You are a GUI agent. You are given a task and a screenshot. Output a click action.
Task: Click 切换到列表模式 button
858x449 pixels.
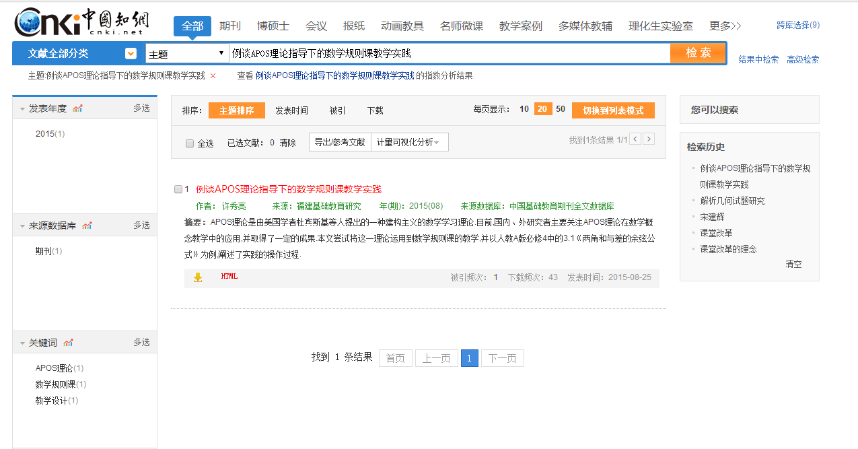613,110
